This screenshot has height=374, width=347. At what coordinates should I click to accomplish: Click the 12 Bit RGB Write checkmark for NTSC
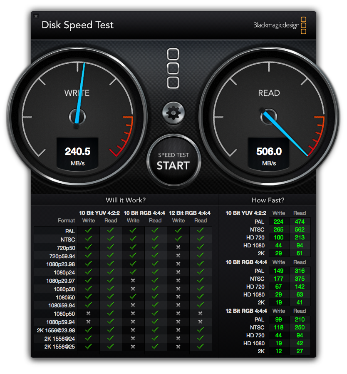(178, 239)
